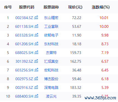Open the 凌云光 stock link

tap(51, 96)
